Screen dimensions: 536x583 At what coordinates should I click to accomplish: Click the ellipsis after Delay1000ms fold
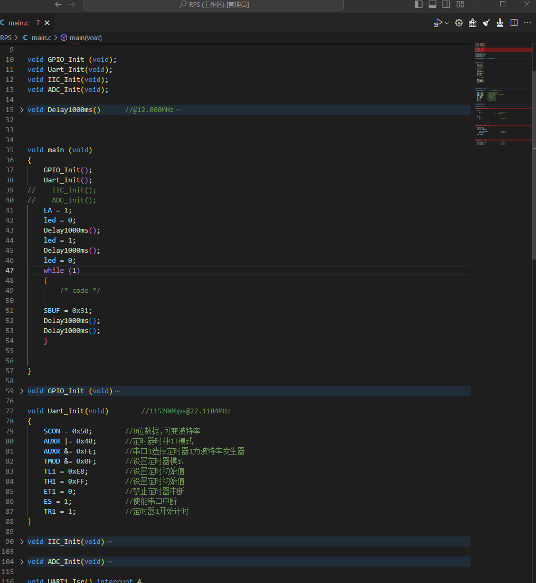(x=178, y=110)
